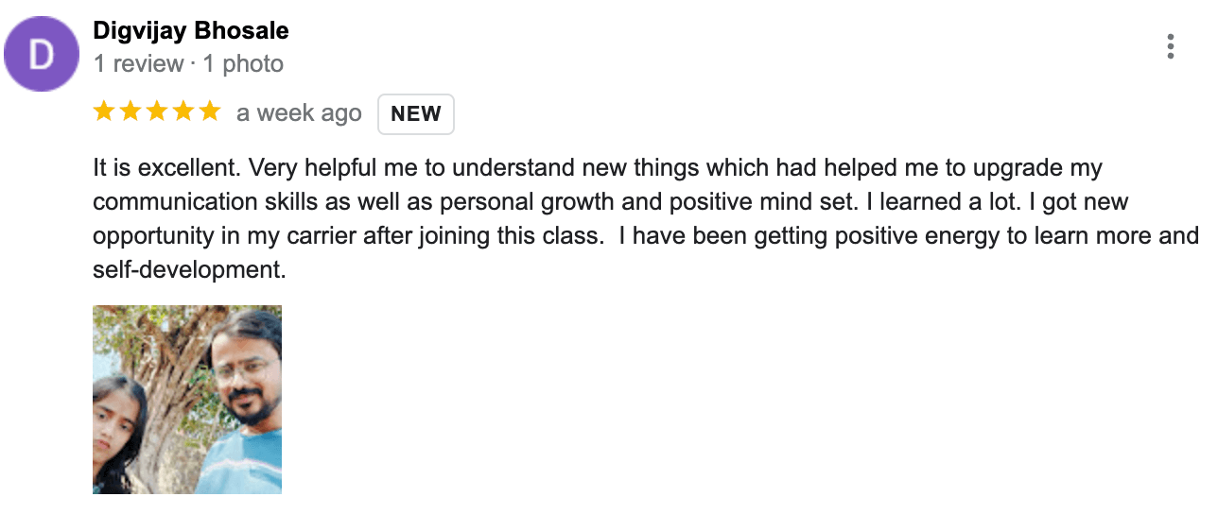Click the fourth rating star

(x=183, y=112)
